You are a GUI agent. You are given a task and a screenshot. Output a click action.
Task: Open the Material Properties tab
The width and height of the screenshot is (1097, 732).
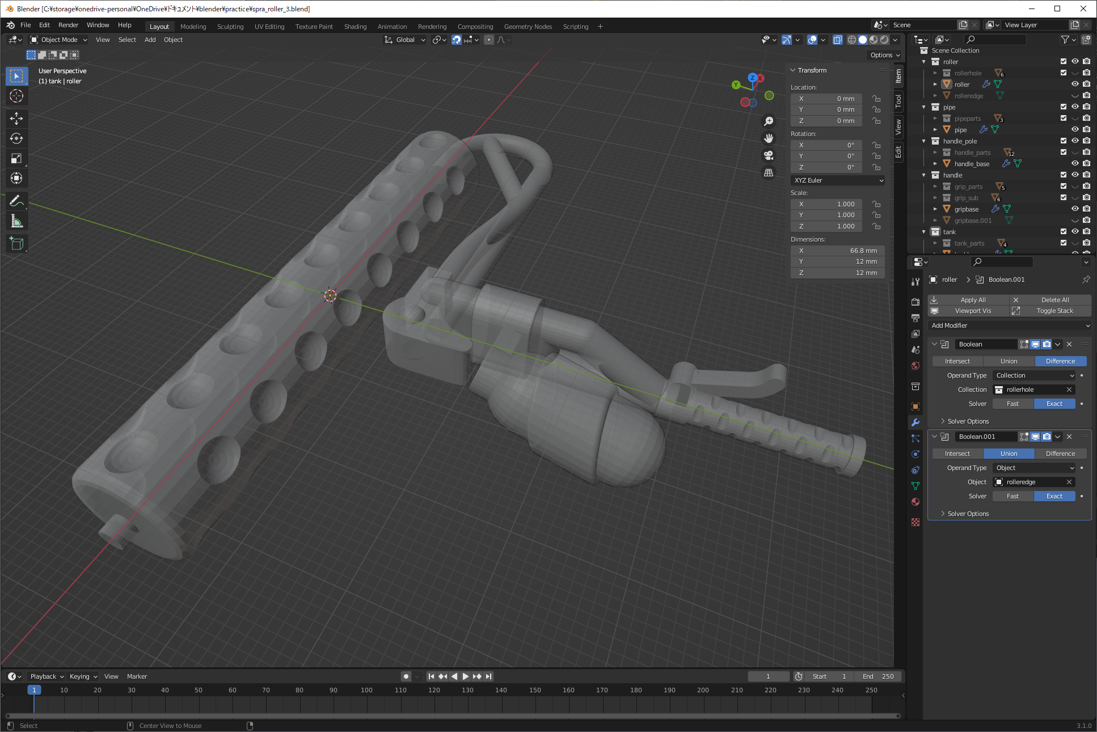[x=915, y=502]
